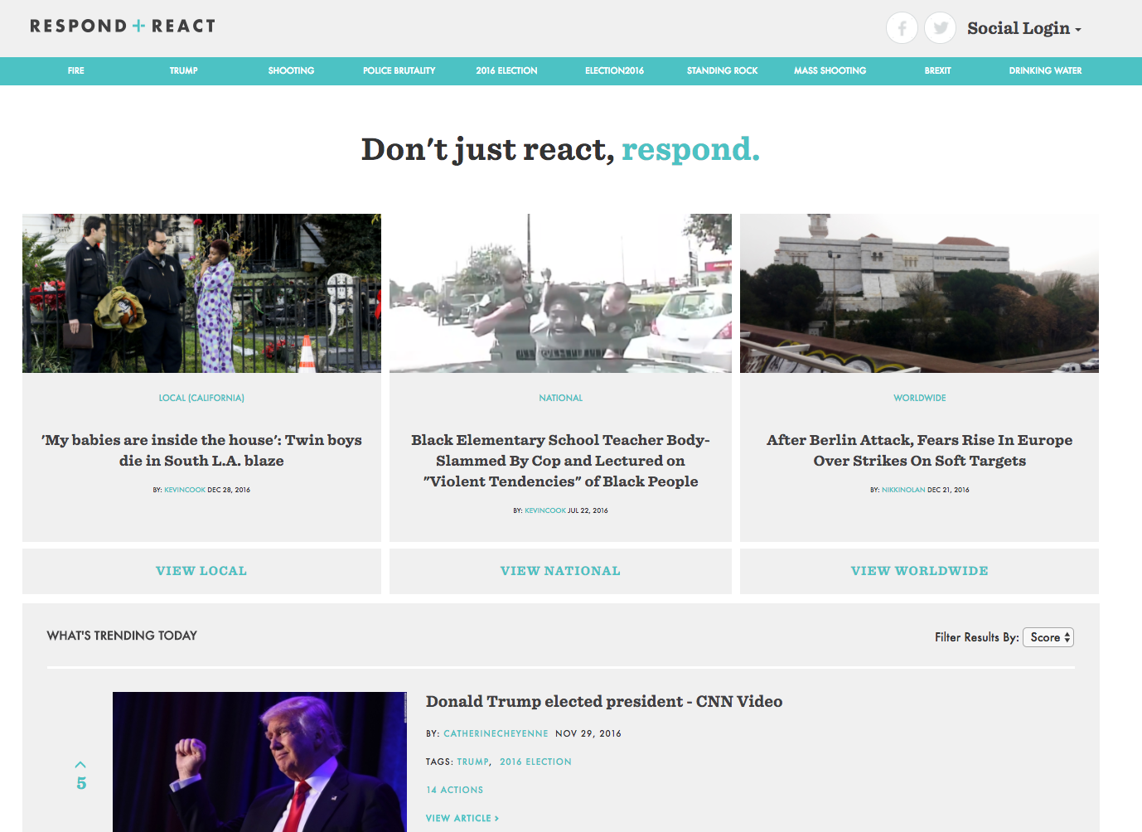Open the Filter Results By Score dropdown
Image resolution: width=1142 pixels, height=832 pixels.
[x=1048, y=637]
